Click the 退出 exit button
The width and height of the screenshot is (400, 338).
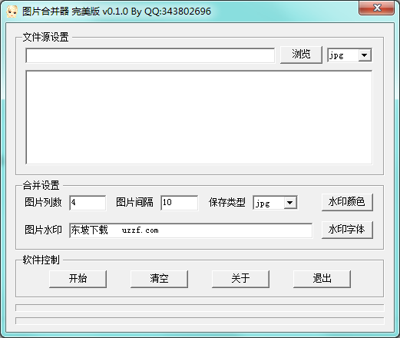322,279
